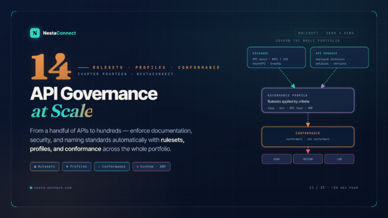The image size is (388, 218).
Task: Click the Conformance diagram box
Action: coord(308,137)
